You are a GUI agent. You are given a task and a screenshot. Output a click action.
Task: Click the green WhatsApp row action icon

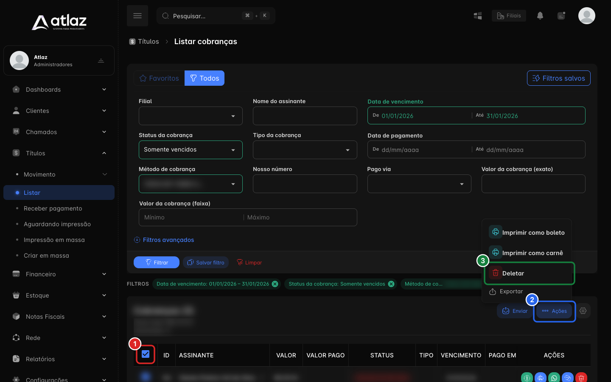554,377
